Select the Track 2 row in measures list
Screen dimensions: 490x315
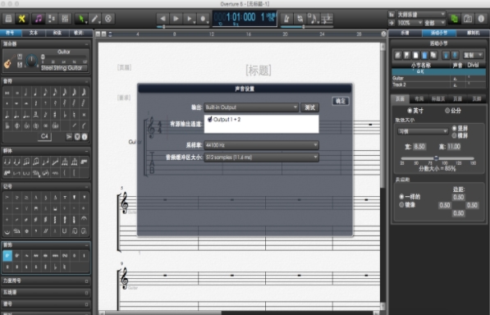(439, 85)
